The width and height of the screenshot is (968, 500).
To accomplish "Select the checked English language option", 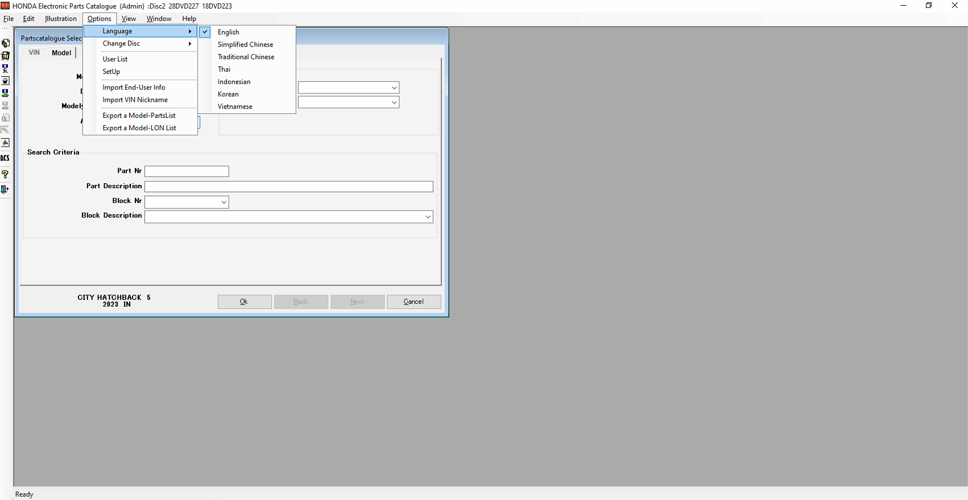I will pyautogui.click(x=228, y=32).
